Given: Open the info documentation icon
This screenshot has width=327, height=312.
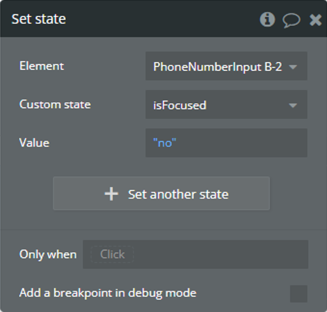Looking at the screenshot, I should pyautogui.click(x=267, y=19).
